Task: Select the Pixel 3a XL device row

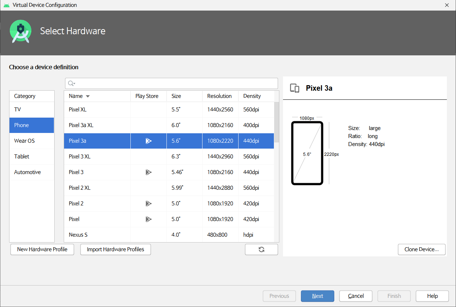Action: 169,125
